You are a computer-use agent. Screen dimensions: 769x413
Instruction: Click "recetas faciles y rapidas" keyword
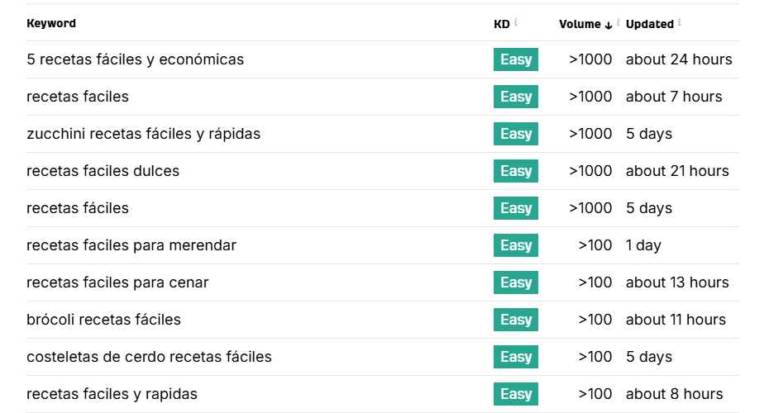(112, 394)
